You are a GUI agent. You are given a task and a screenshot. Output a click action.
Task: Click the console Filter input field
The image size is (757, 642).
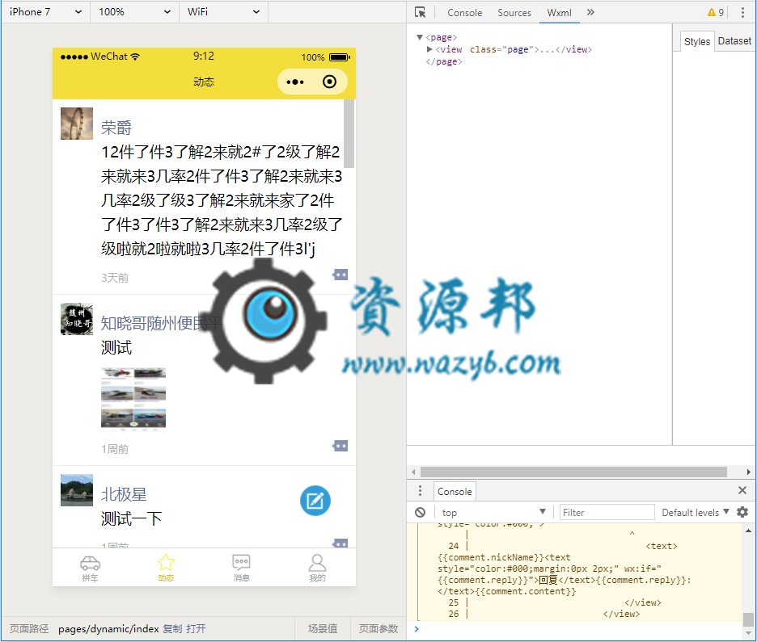(x=607, y=512)
